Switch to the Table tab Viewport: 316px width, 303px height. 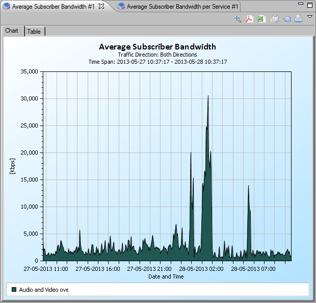[x=34, y=32]
